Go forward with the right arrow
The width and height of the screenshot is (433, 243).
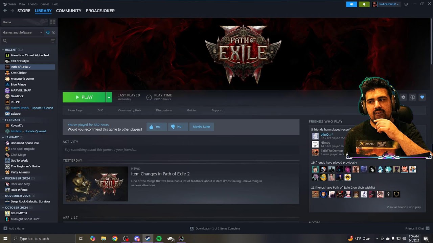(x=12, y=11)
